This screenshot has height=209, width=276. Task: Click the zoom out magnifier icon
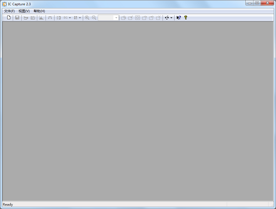click(94, 18)
